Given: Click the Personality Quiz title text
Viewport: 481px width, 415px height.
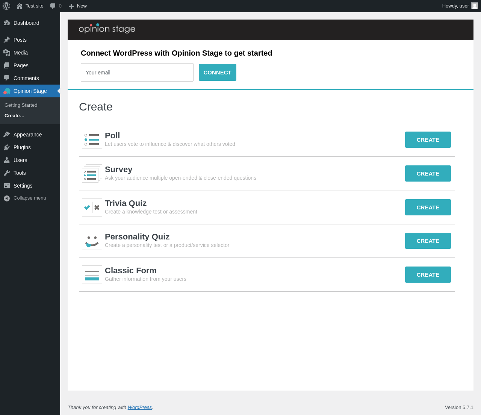Looking at the screenshot, I should [137, 237].
